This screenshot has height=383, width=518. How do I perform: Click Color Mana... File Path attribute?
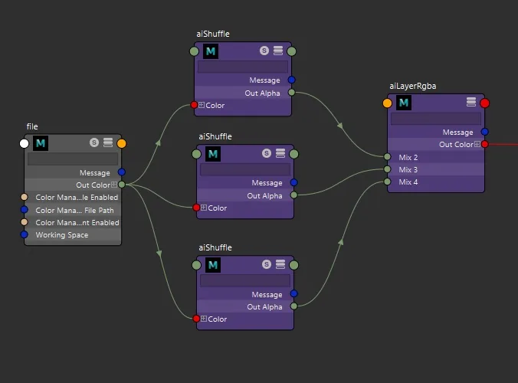click(73, 210)
